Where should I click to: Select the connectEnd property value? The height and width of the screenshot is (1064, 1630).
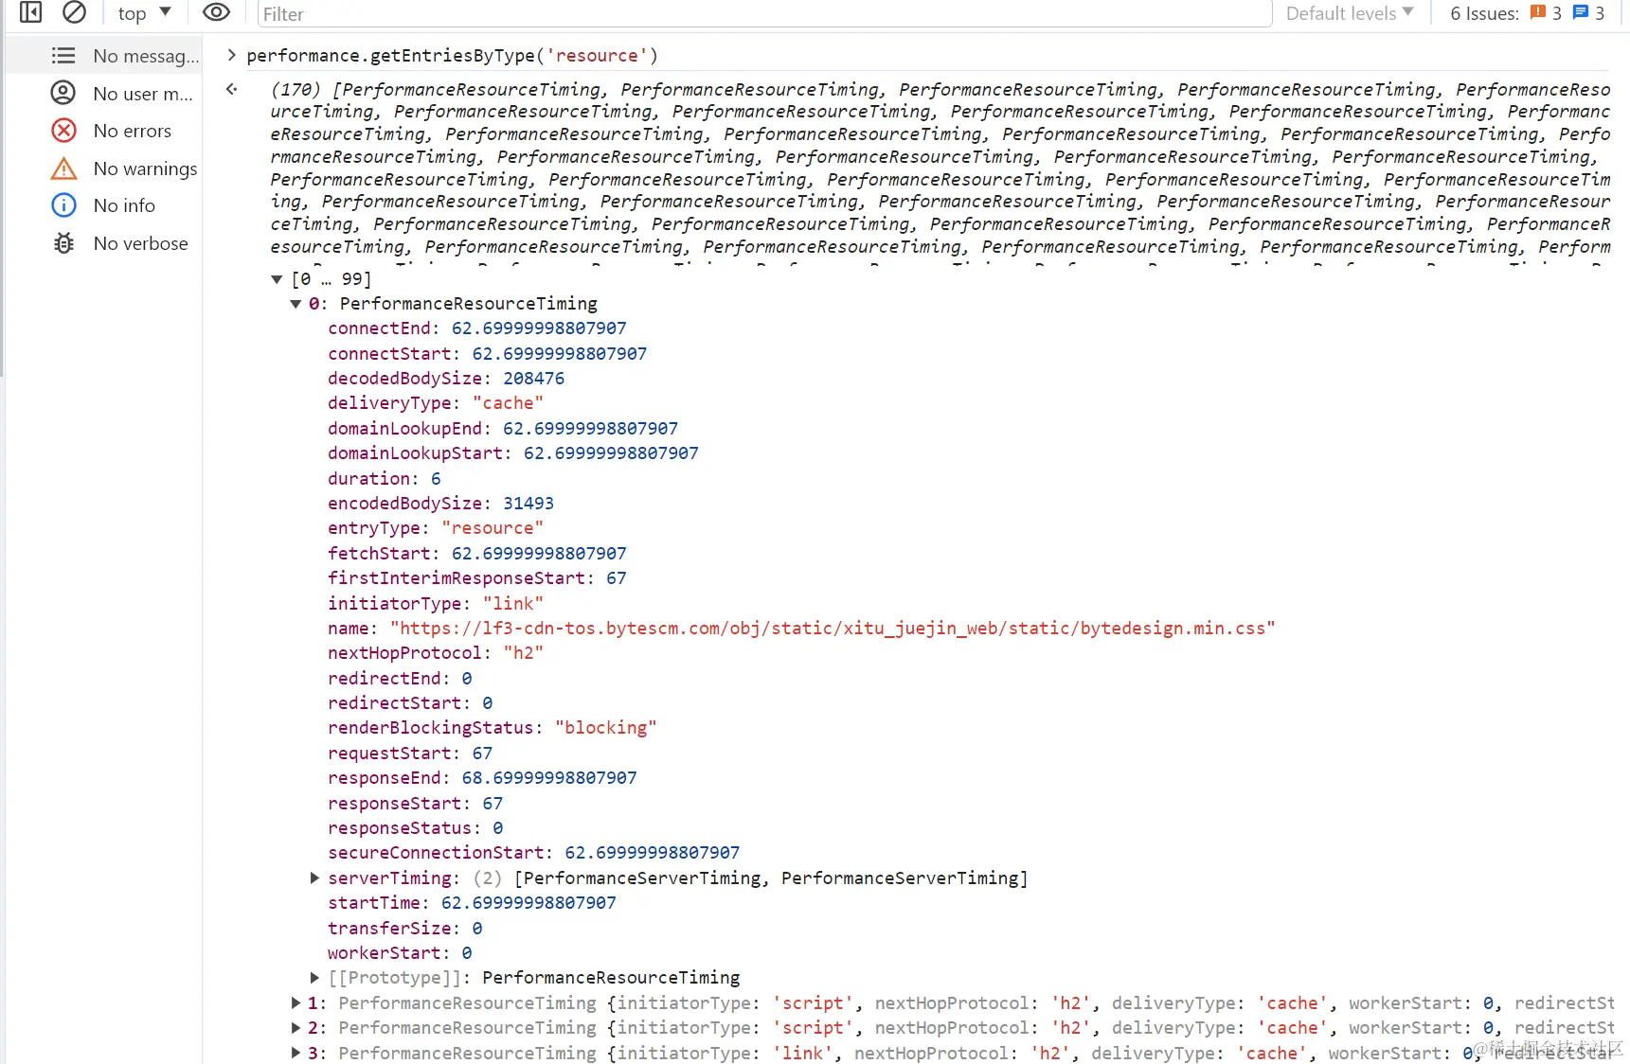(x=539, y=328)
